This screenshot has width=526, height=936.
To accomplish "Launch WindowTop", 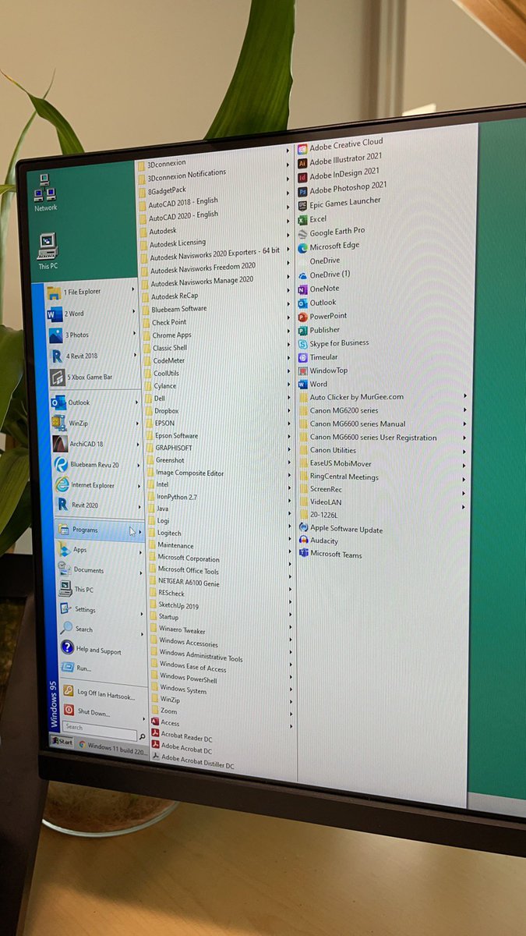I will pyautogui.click(x=323, y=370).
